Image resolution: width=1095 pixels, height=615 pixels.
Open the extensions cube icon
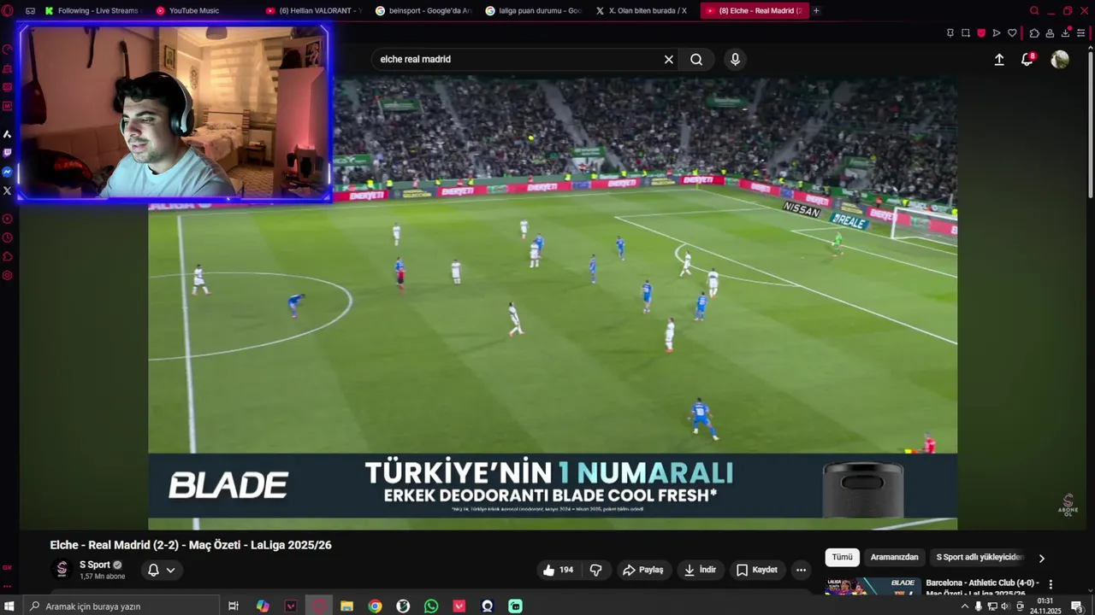1034,33
